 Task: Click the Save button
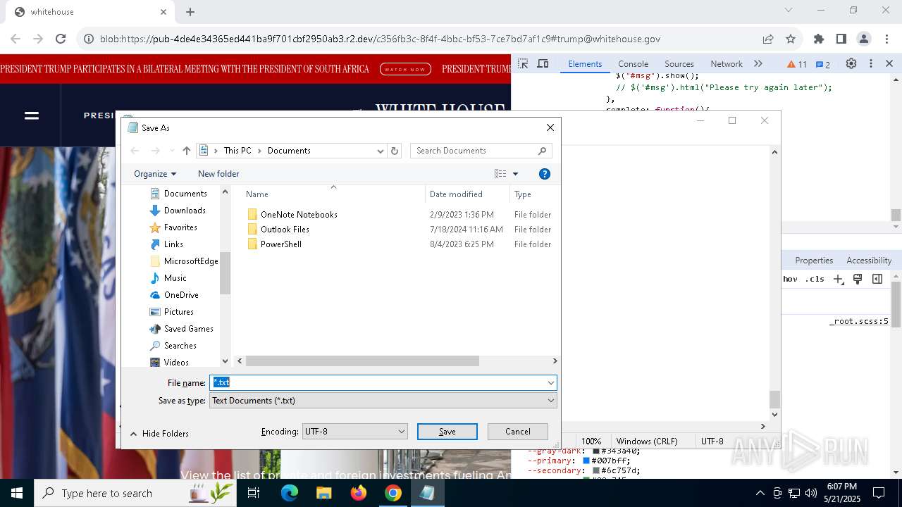point(447,432)
